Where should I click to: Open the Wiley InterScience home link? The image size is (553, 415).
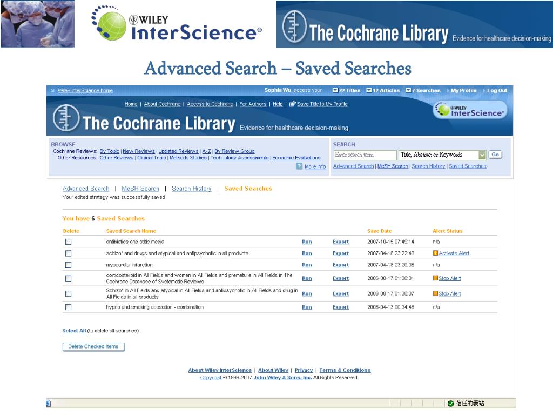tap(85, 91)
